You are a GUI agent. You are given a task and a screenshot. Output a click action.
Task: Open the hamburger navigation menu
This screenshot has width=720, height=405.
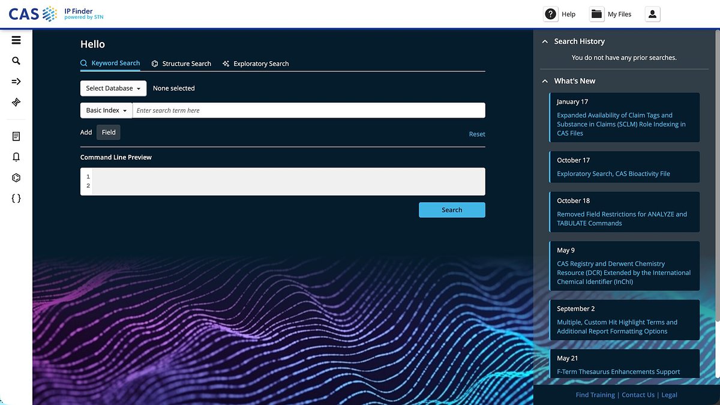[16, 40]
